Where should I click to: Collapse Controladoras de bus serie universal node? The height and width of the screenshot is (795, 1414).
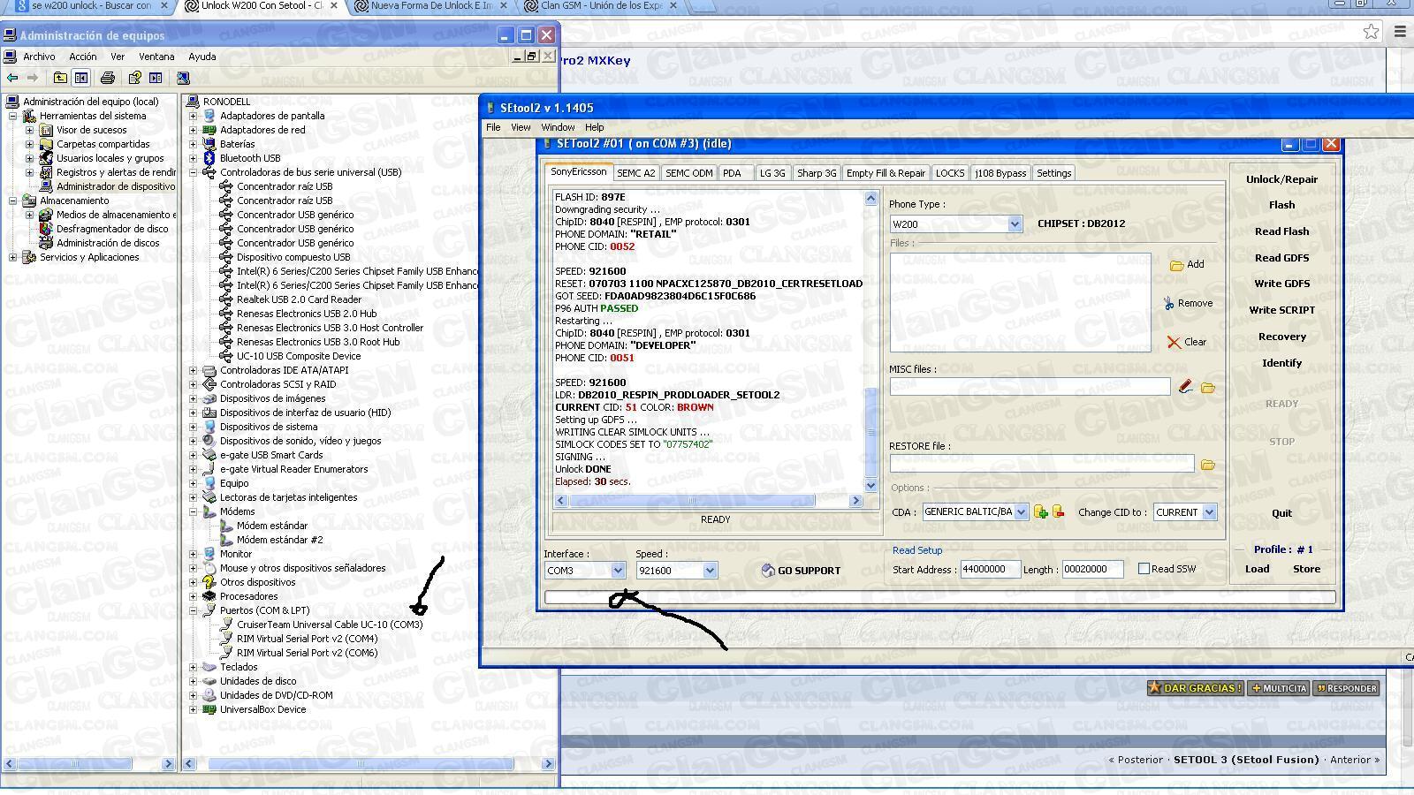[194, 172]
